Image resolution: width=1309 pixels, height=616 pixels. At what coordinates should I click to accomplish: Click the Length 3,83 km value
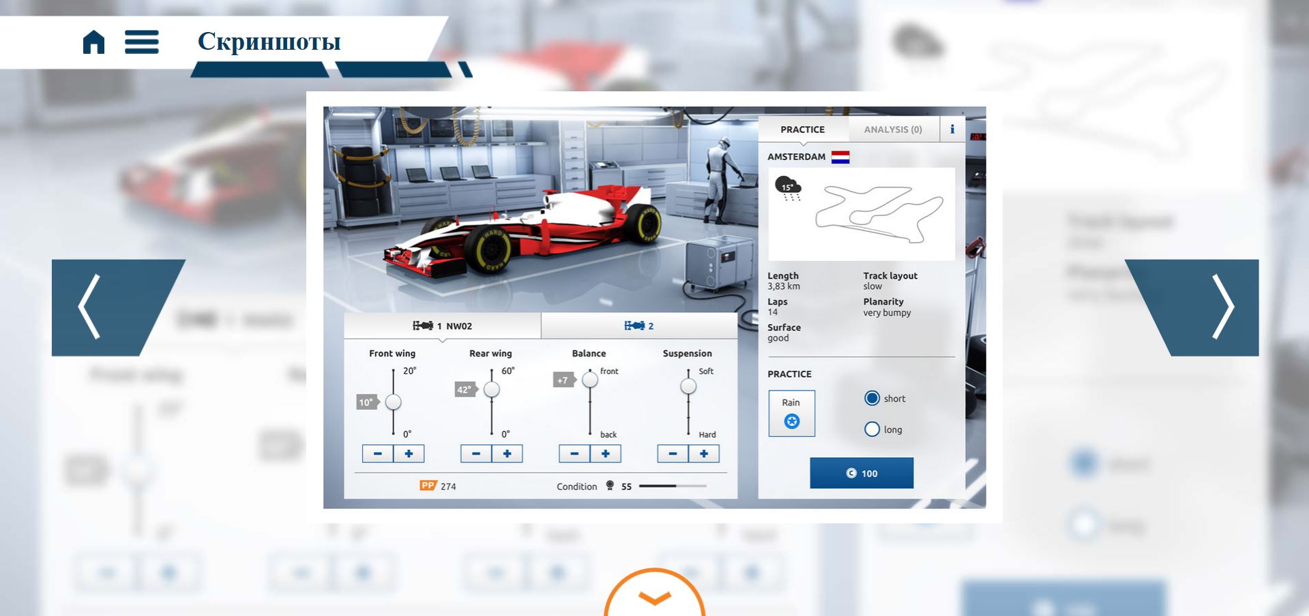[x=784, y=286]
